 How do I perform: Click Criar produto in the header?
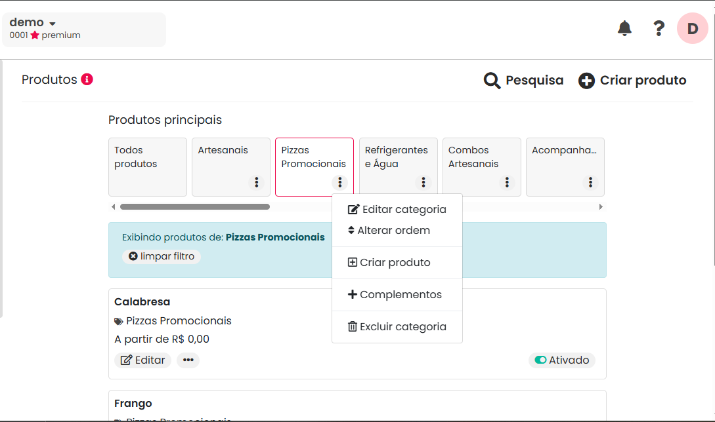pos(632,81)
